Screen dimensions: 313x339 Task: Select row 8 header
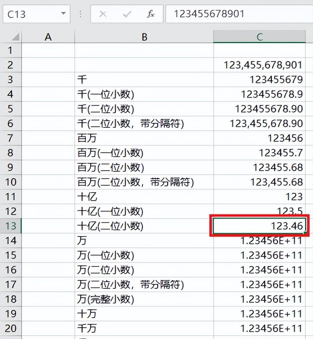pyautogui.click(x=11, y=153)
